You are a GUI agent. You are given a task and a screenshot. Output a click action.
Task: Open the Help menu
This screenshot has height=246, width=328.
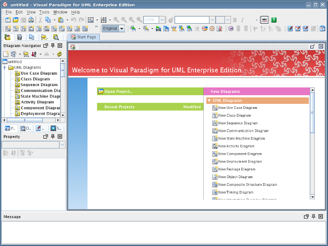[x=76, y=12]
